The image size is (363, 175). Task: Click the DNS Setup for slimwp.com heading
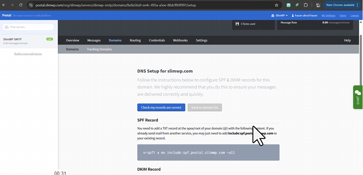click(x=165, y=71)
